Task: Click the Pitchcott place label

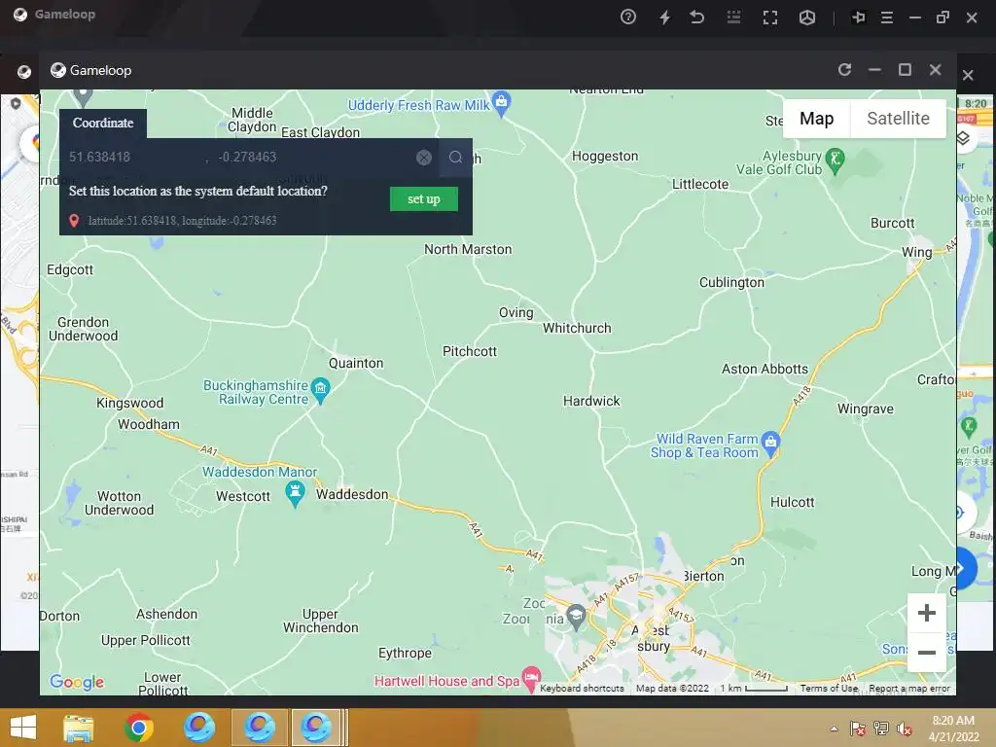Action: point(470,351)
